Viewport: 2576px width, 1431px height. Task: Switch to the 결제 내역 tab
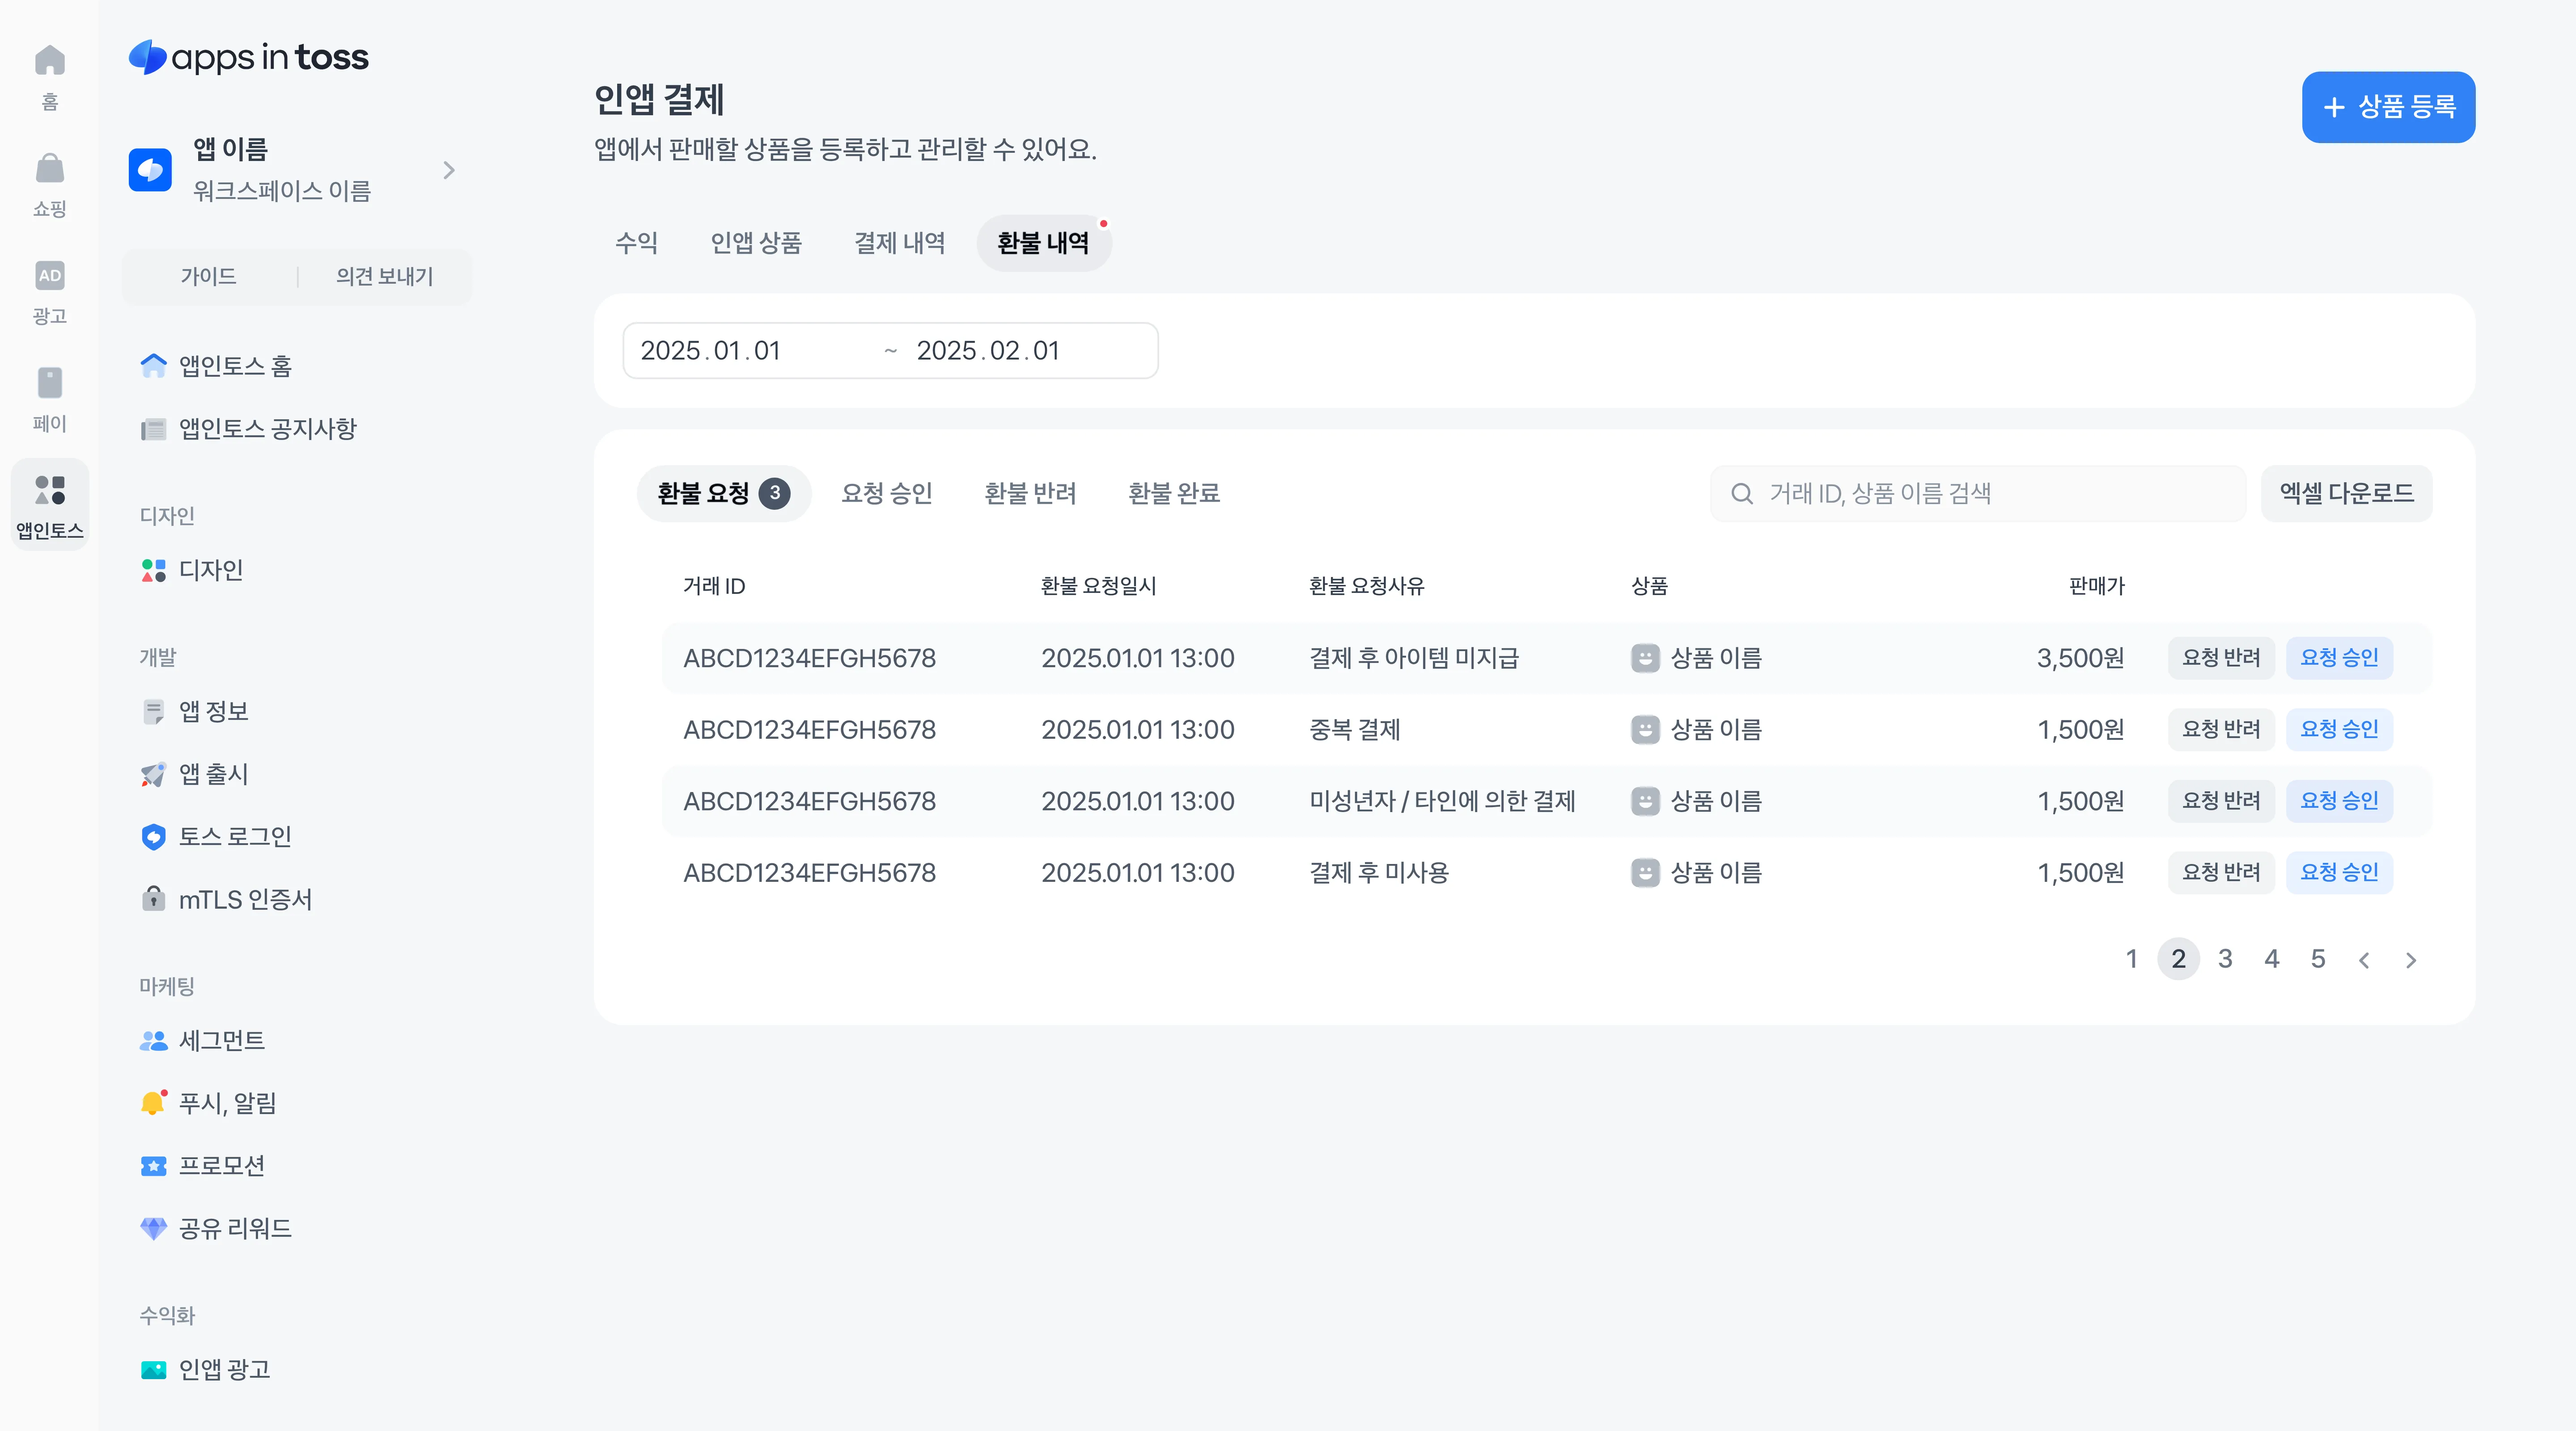899,243
